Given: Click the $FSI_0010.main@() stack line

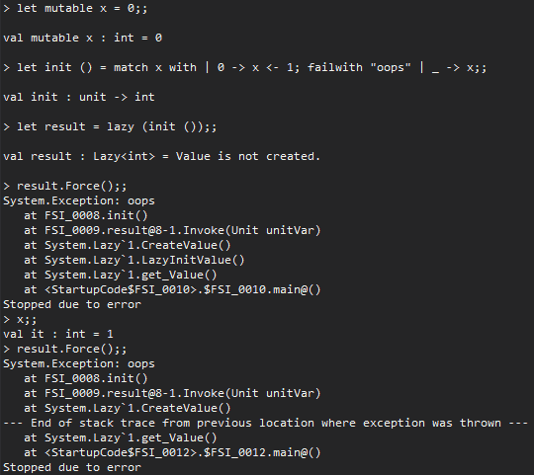Looking at the screenshot, I should click(x=172, y=289).
